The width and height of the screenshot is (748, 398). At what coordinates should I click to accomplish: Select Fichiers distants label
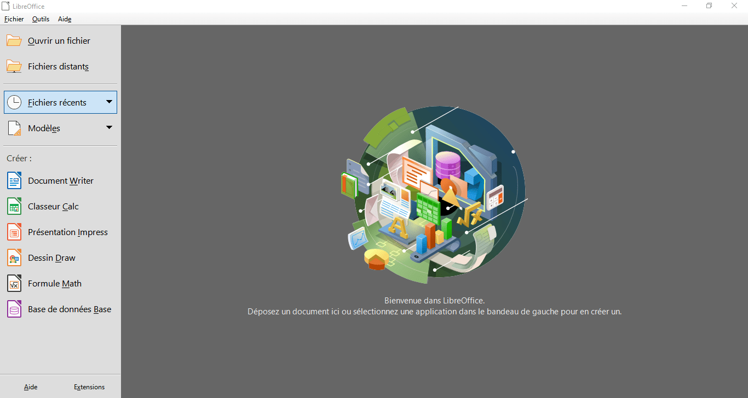[x=59, y=66]
